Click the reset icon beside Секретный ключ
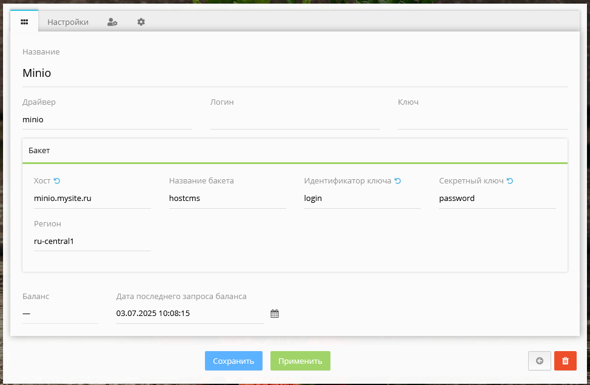The height and width of the screenshot is (385, 590). [x=510, y=181]
